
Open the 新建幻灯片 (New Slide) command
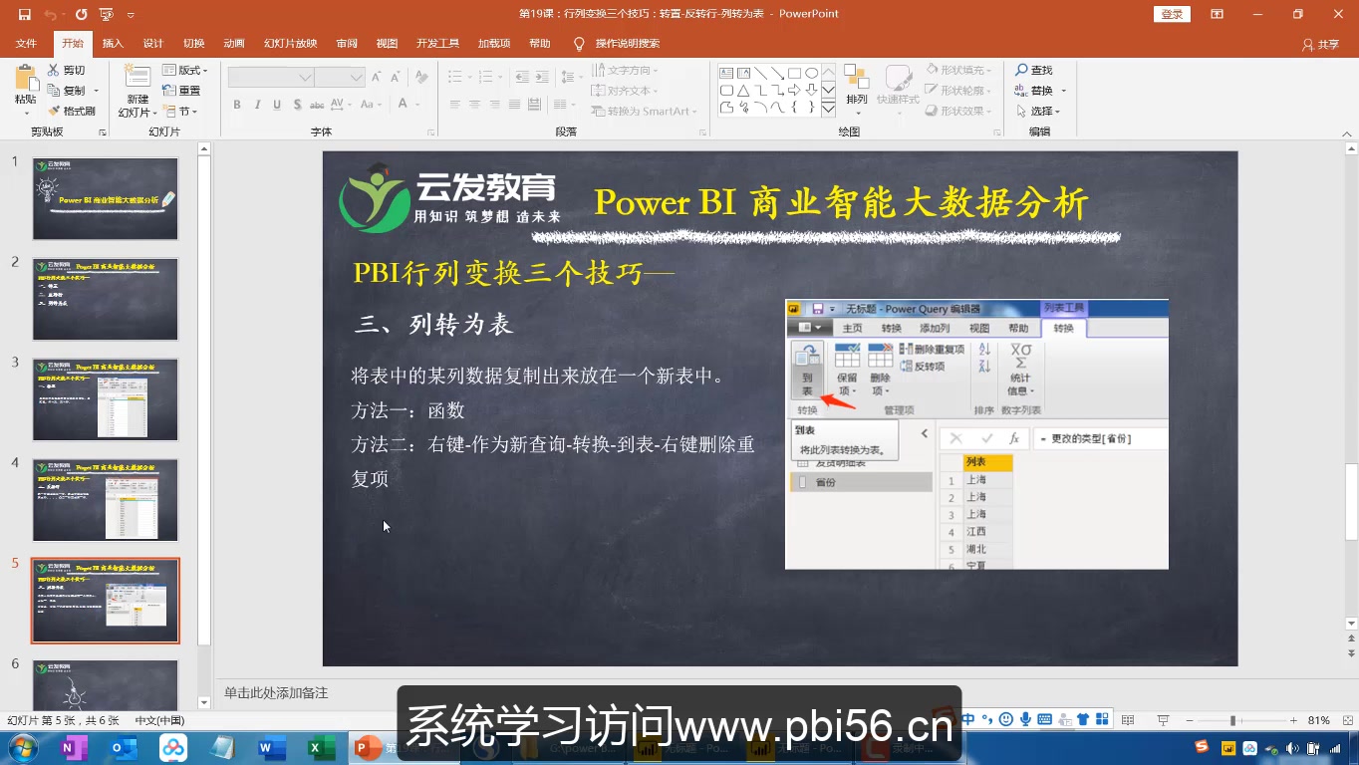tap(140, 90)
